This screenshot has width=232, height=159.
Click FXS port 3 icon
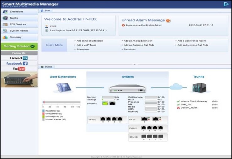[120, 119]
